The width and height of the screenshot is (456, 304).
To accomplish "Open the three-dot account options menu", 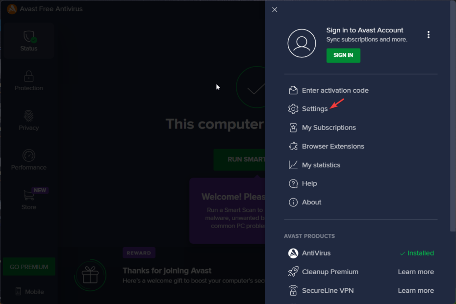I will tap(429, 35).
